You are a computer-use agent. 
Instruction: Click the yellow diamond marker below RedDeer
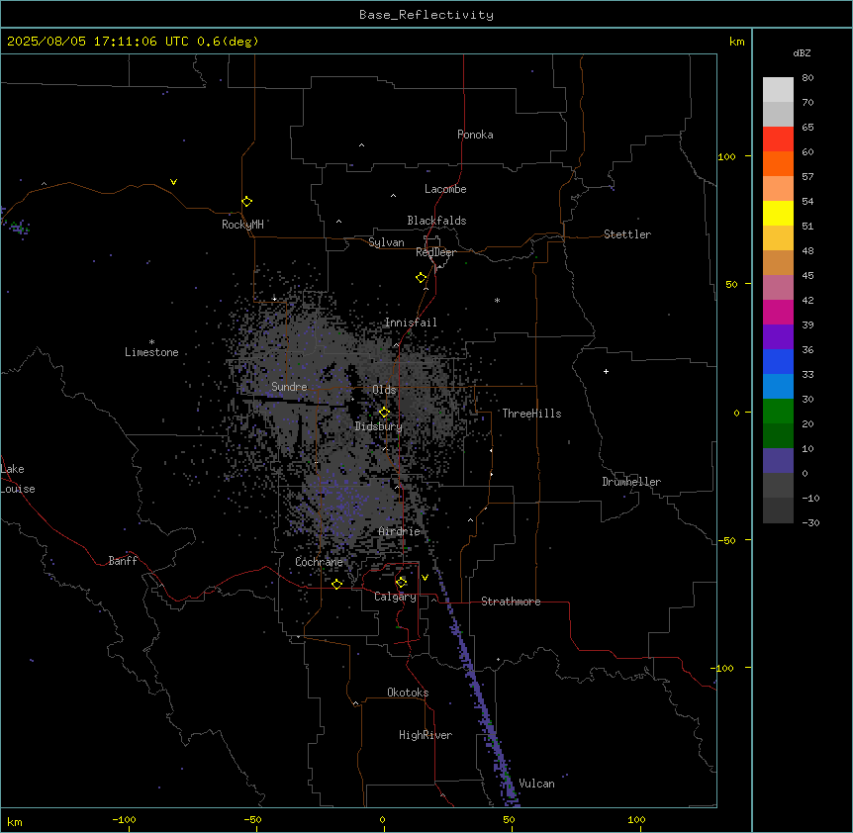tap(422, 278)
